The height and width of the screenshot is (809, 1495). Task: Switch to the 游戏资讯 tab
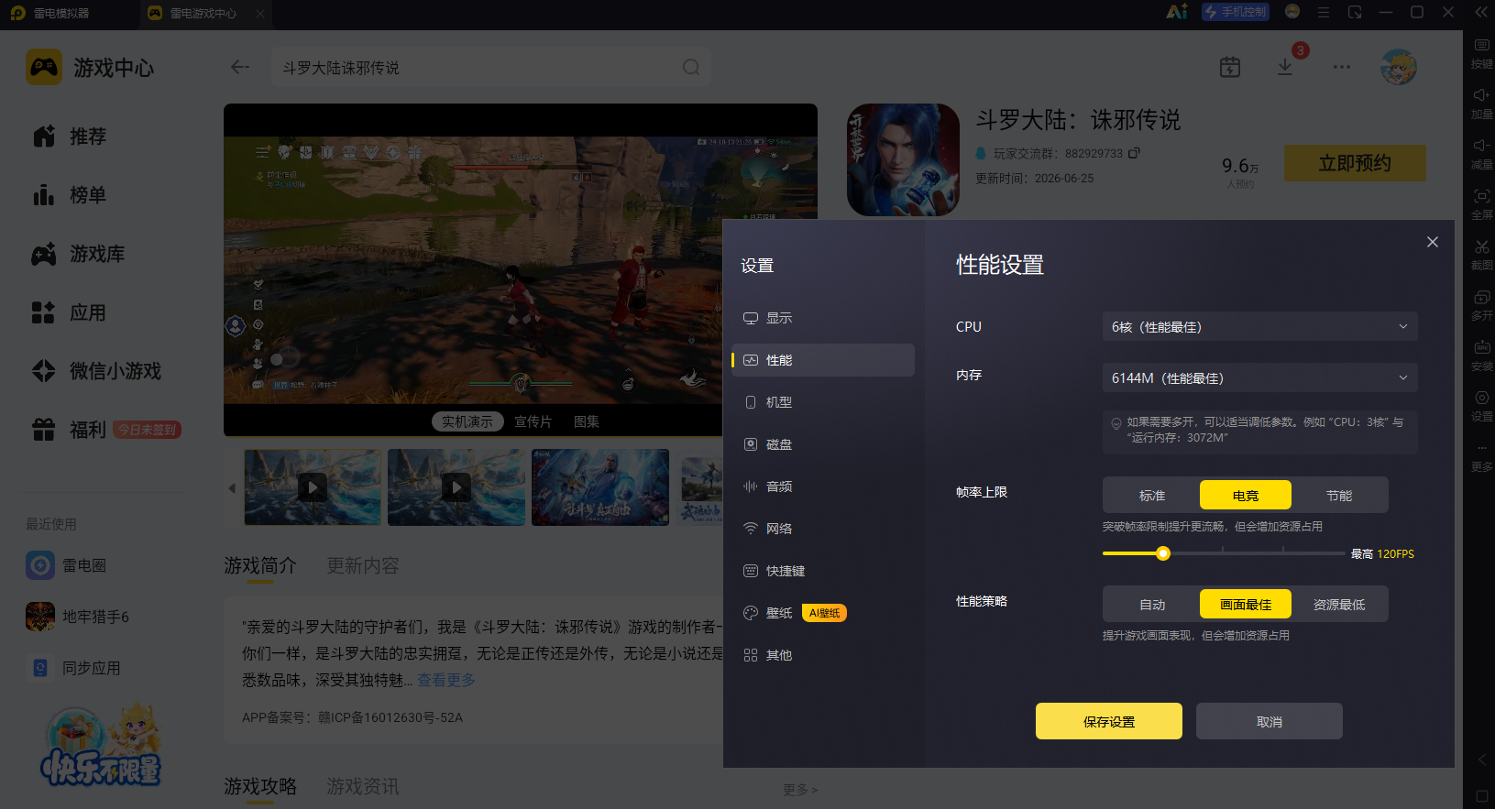click(363, 786)
